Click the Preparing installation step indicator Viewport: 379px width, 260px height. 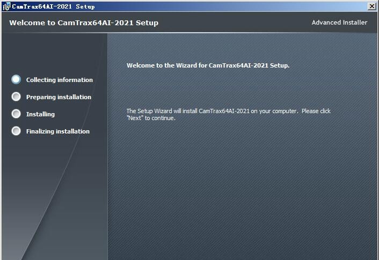pyautogui.click(x=16, y=96)
